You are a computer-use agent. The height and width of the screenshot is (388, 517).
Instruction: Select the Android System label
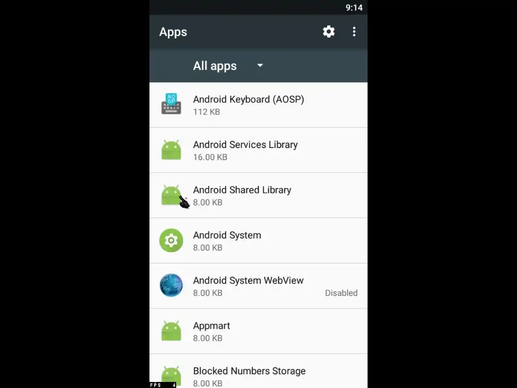point(227,235)
